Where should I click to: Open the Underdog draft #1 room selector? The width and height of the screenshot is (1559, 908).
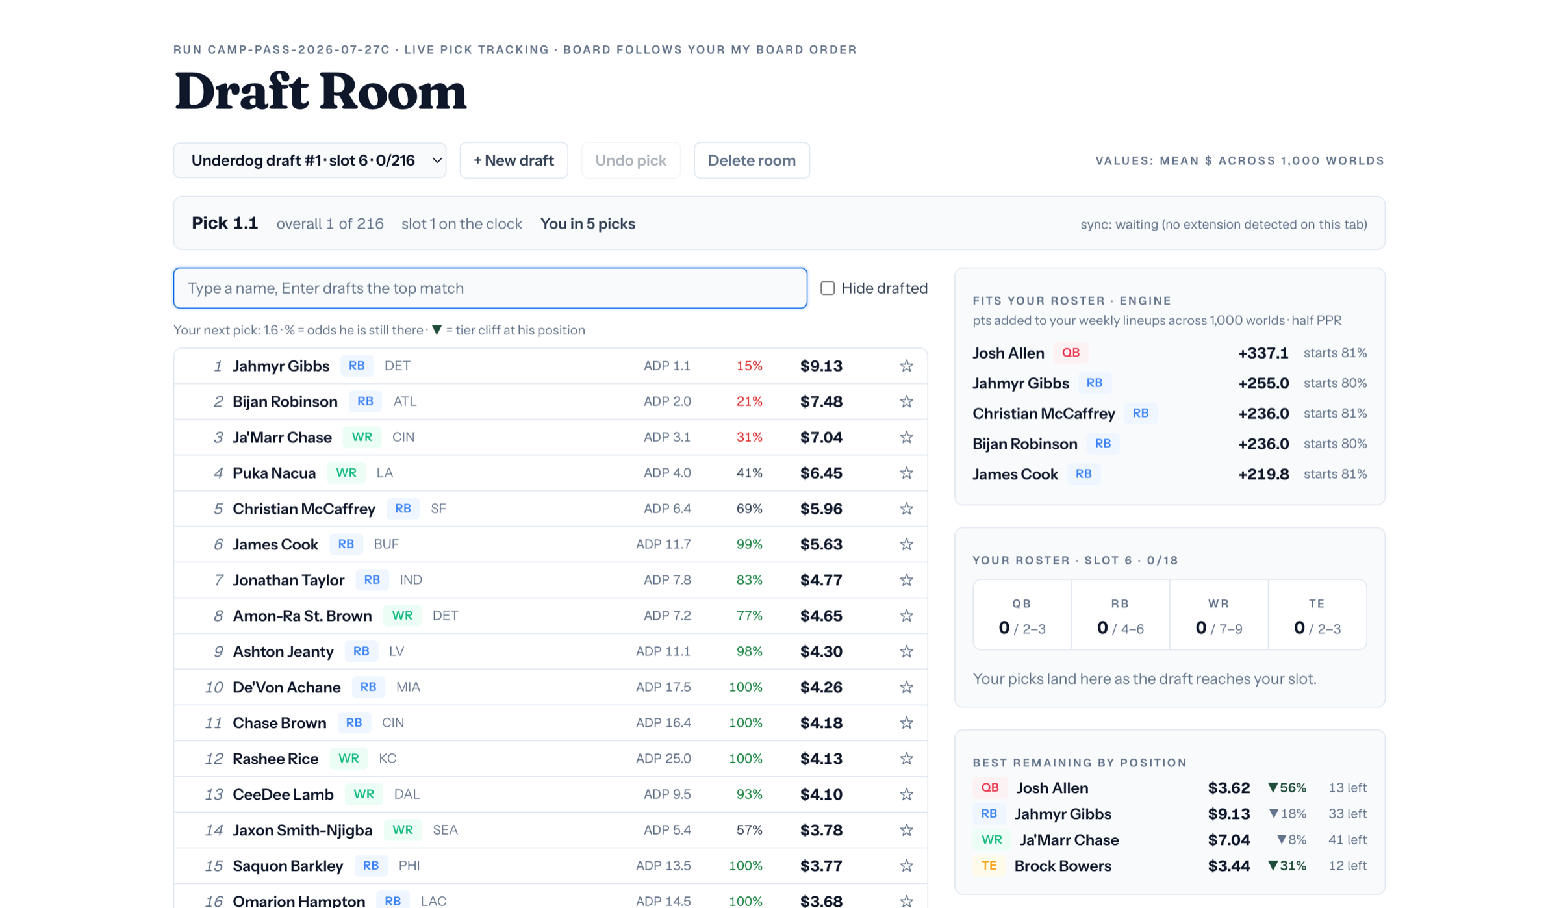click(310, 160)
